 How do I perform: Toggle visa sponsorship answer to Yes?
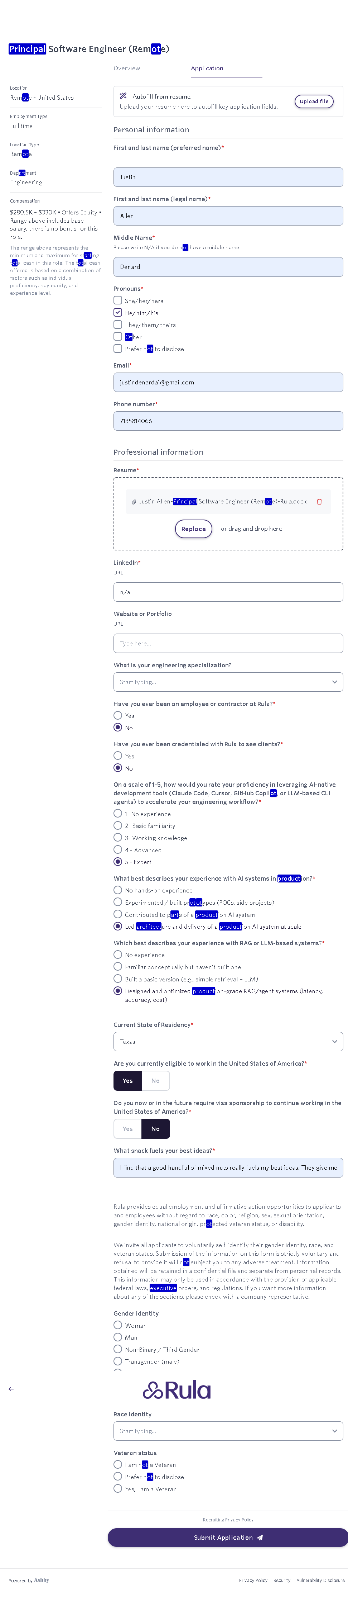(128, 1129)
